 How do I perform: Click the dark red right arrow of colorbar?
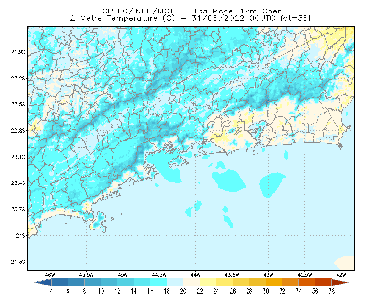[x=340, y=283]
